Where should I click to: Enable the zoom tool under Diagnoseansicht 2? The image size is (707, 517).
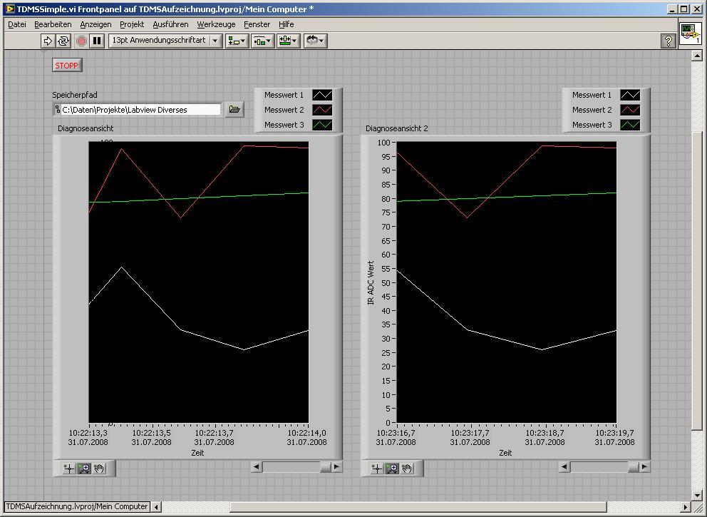[392, 469]
